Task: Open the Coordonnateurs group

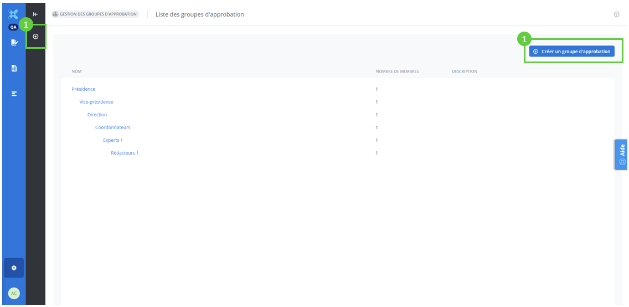Action: (112, 127)
